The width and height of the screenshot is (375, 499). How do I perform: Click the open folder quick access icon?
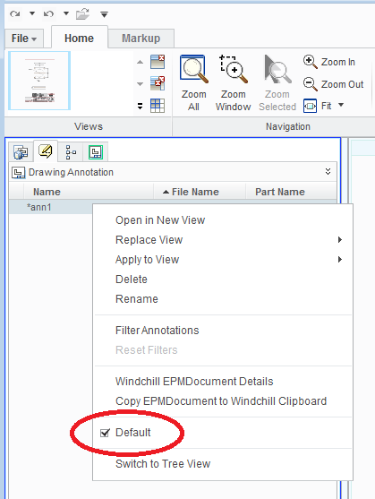[x=82, y=14]
